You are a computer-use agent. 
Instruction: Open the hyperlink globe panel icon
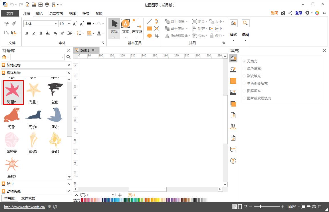(233, 126)
